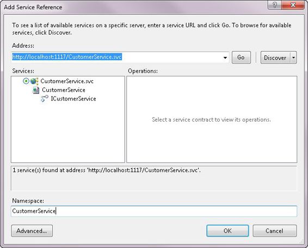Click the status message about services found

pyautogui.click(x=107, y=170)
